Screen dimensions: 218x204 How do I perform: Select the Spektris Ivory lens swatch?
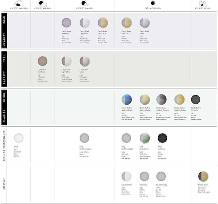(x=145, y=100)
